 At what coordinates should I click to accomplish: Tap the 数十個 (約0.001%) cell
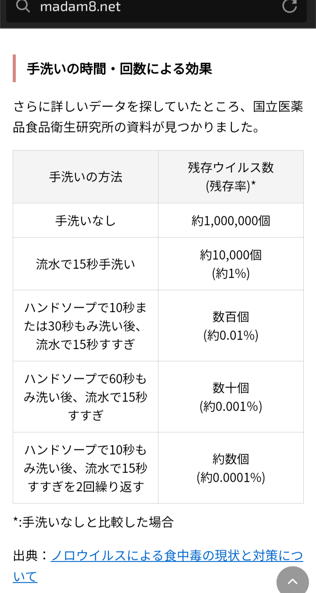click(x=230, y=397)
